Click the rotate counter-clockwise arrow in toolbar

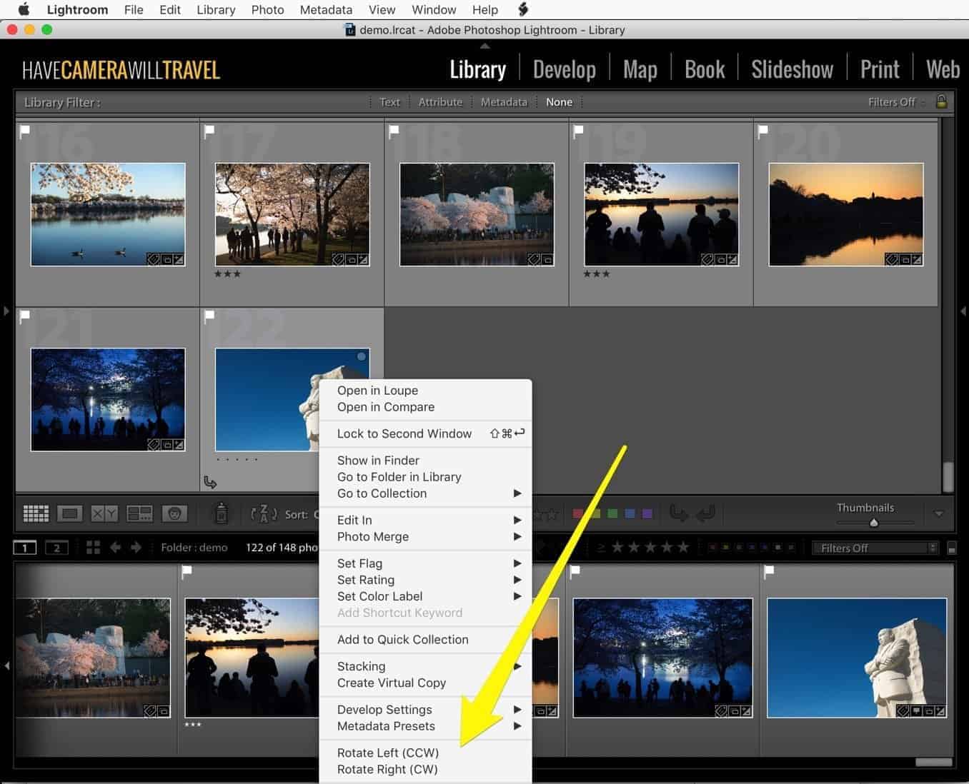(679, 513)
